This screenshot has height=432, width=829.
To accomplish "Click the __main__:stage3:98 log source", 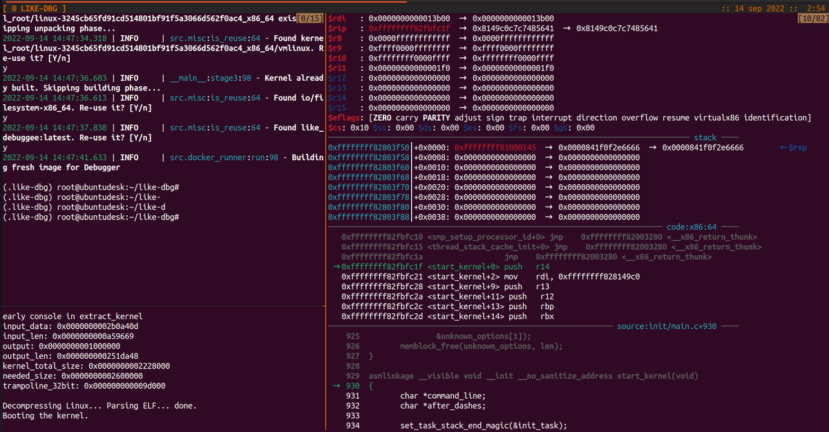I will pyautogui.click(x=211, y=78).
